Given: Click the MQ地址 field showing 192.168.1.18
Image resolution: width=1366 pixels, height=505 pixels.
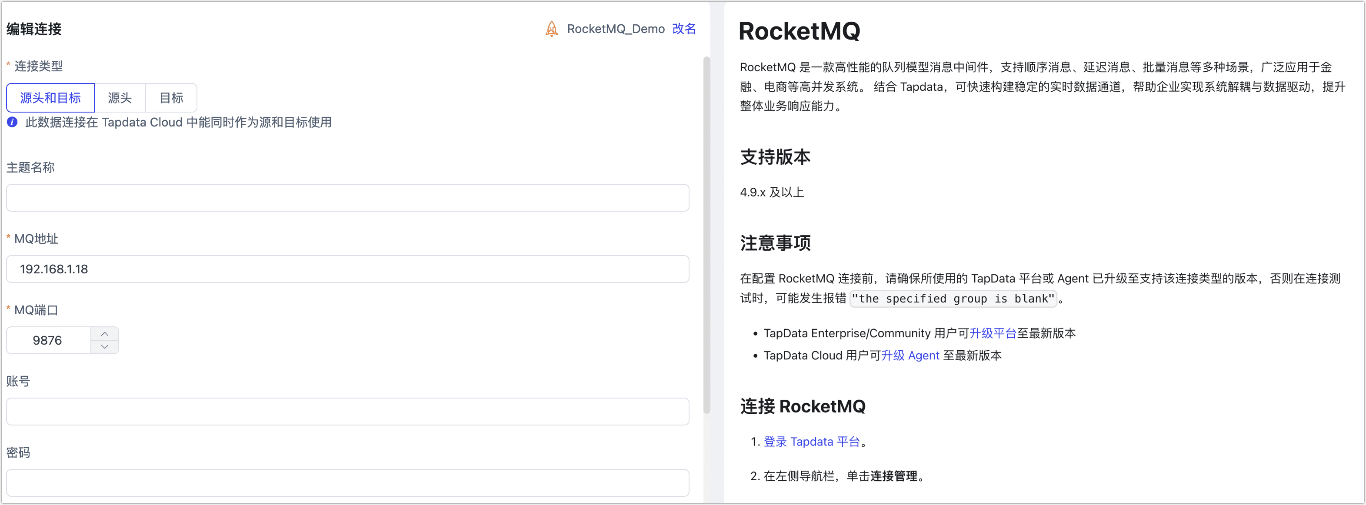Looking at the screenshot, I should (347, 269).
